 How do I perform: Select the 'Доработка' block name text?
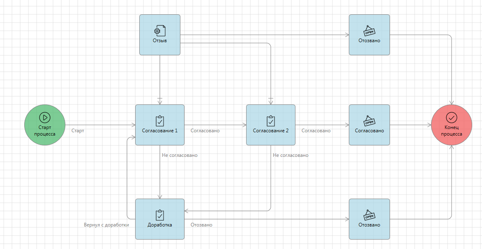(160, 225)
